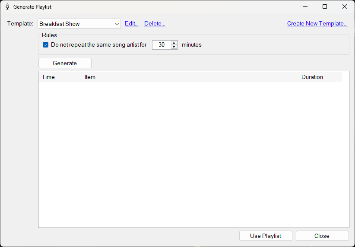Click the Use Playlist button
The width and height of the screenshot is (355, 247).
click(x=266, y=236)
